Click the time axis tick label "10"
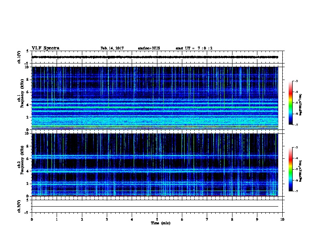The height and width of the screenshot is (246, 318). tap(282, 219)
